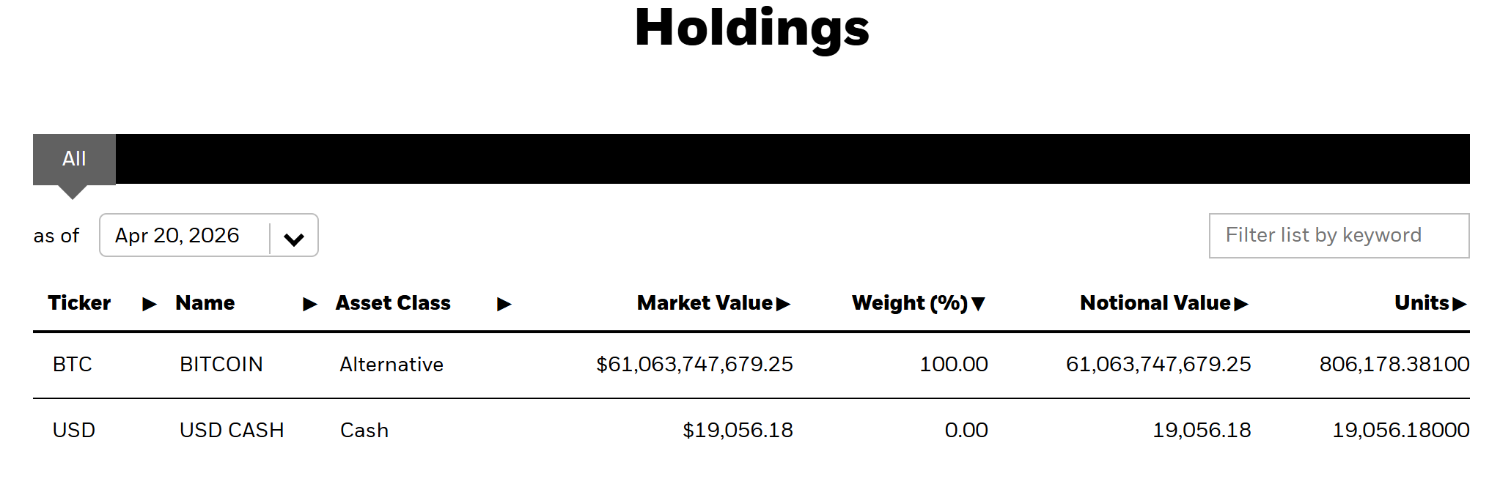Click the sort arrow beside Name

310,304
